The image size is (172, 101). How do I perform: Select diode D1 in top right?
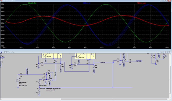tap(164, 56)
